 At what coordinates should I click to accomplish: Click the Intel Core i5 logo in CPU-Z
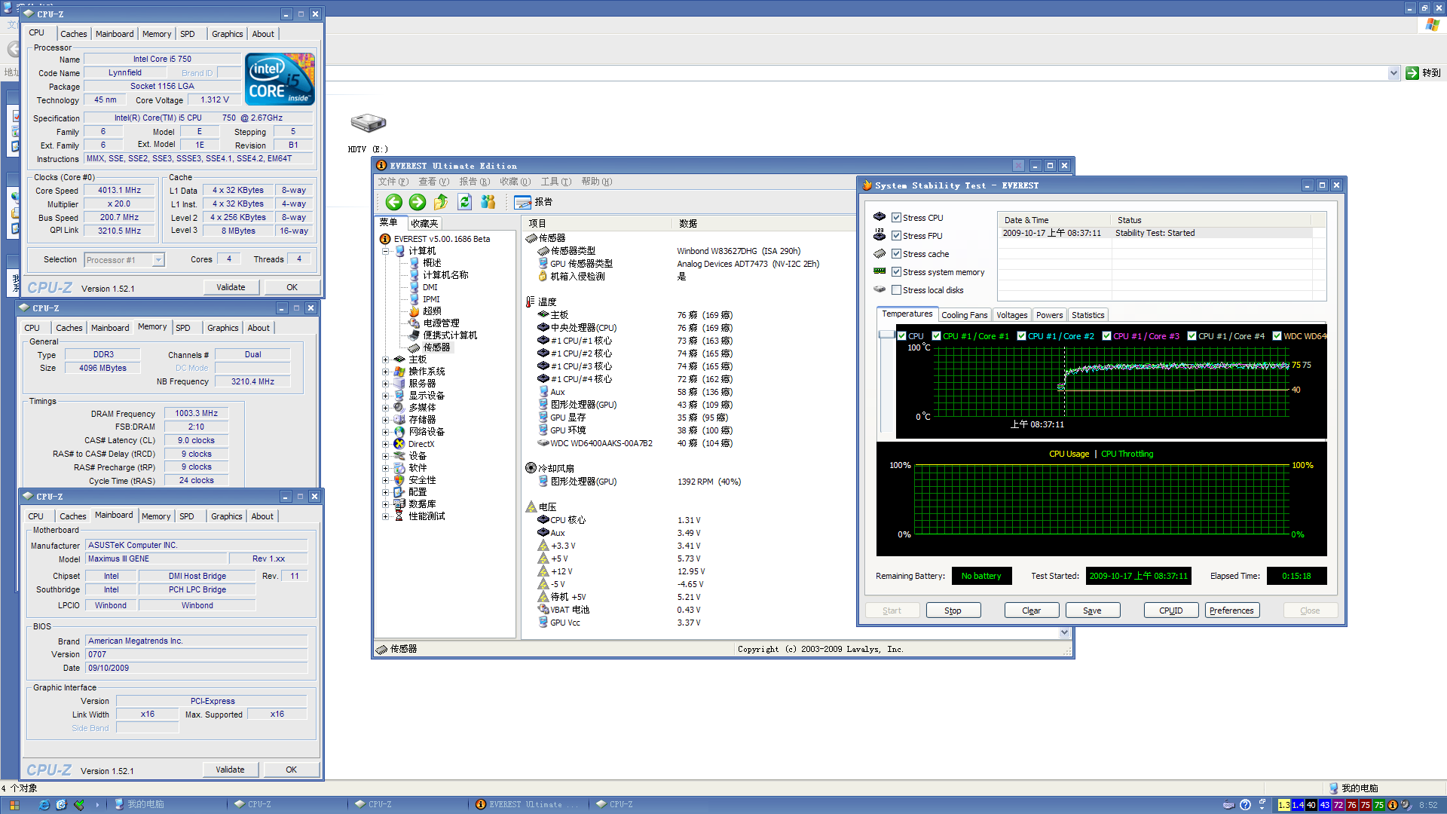(x=280, y=79)
